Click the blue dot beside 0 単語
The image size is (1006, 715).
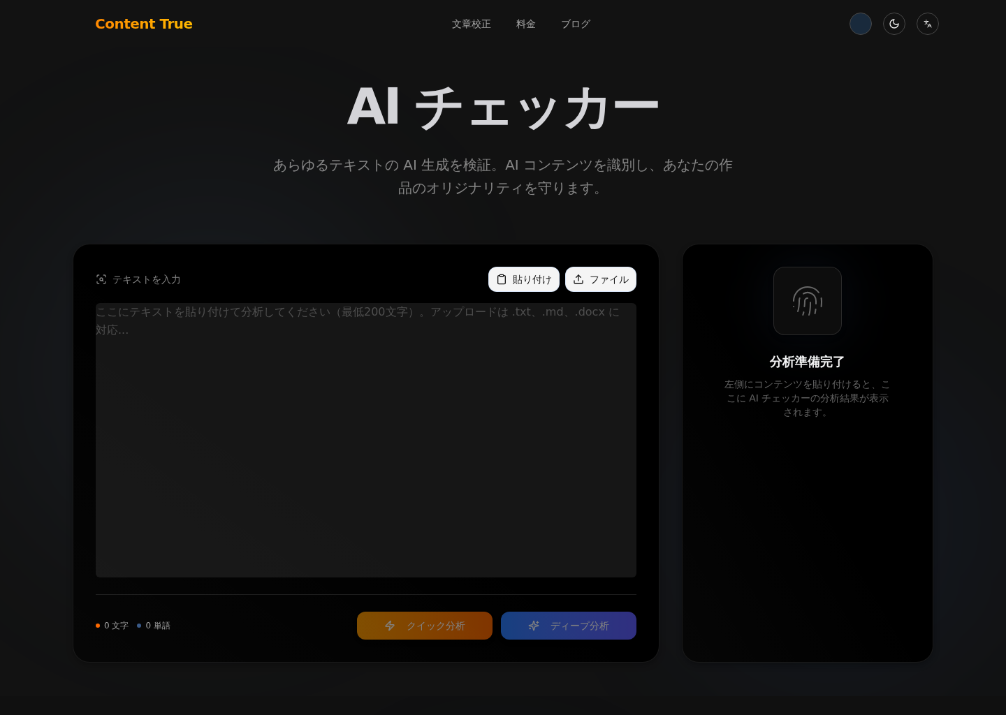[x=138, y=626]
